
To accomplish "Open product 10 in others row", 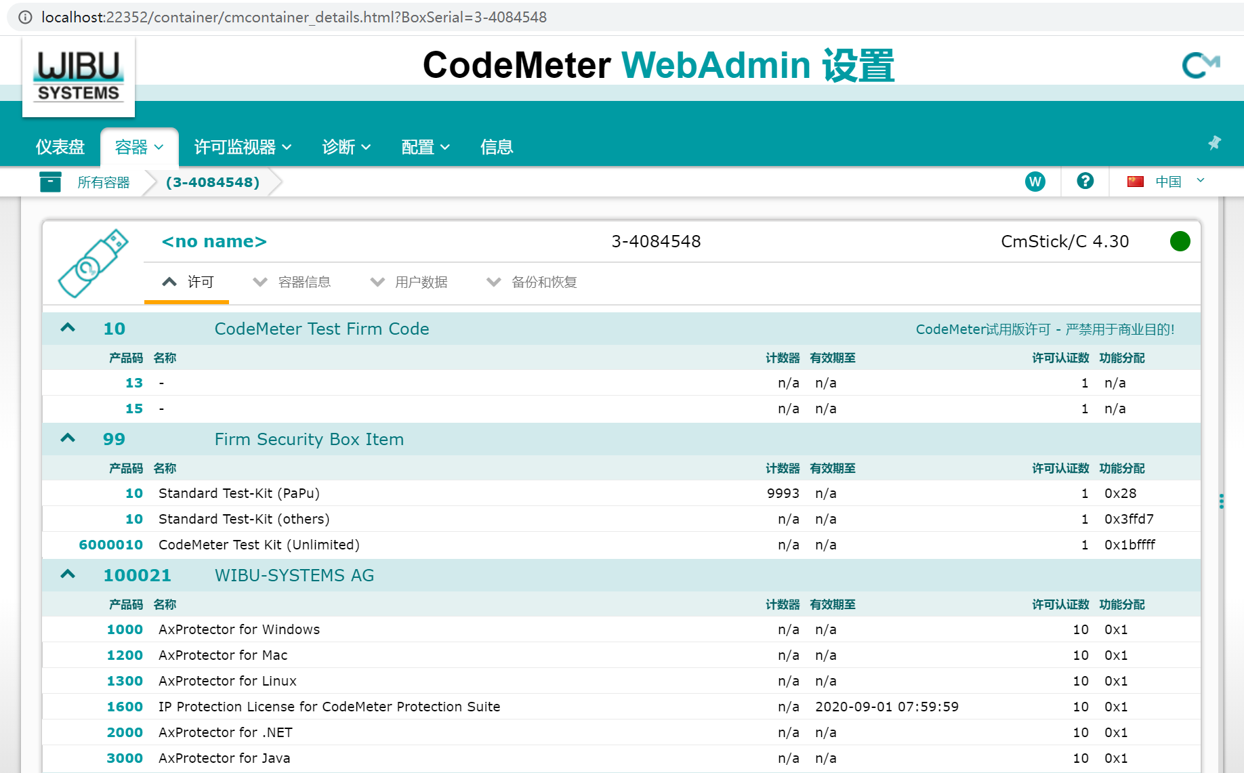I will [134, 519].
